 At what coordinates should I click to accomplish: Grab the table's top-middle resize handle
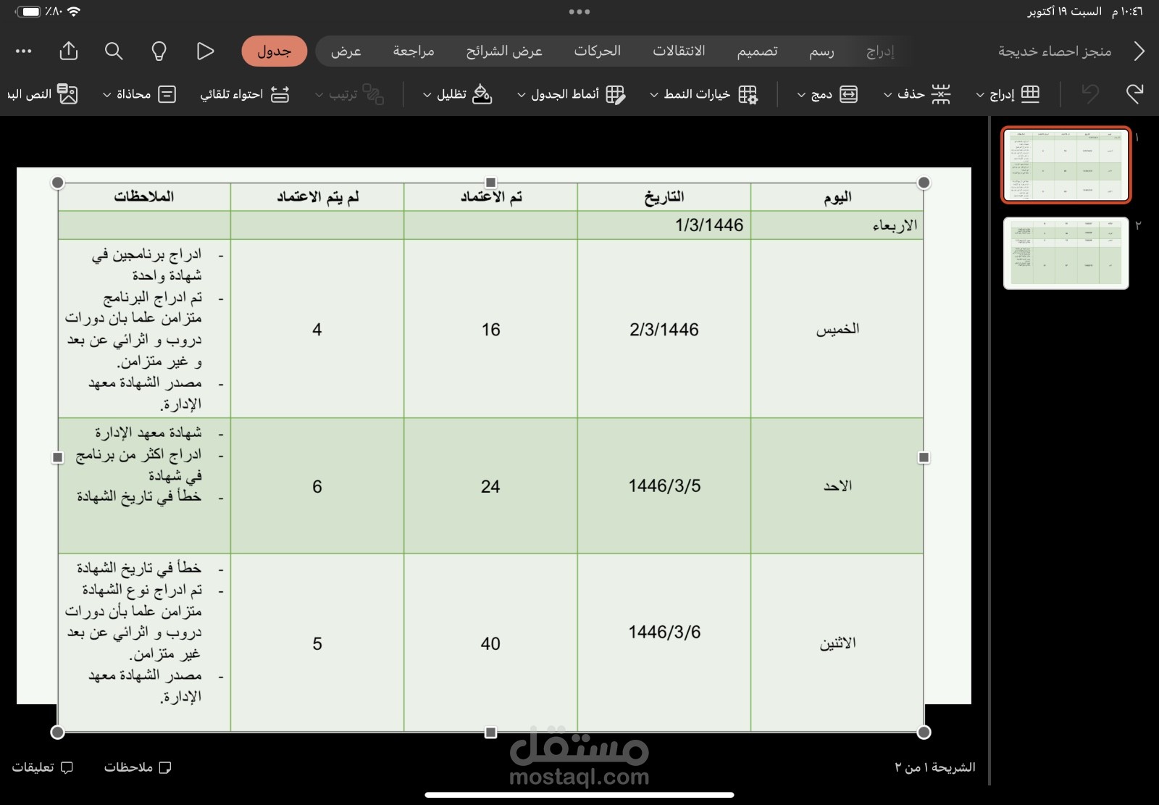[490, 183]
